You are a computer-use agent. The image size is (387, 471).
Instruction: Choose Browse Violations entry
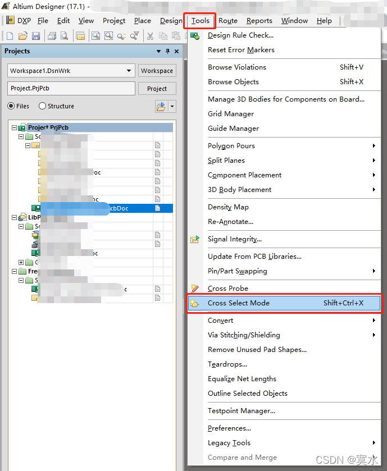(x=284, y=67)
